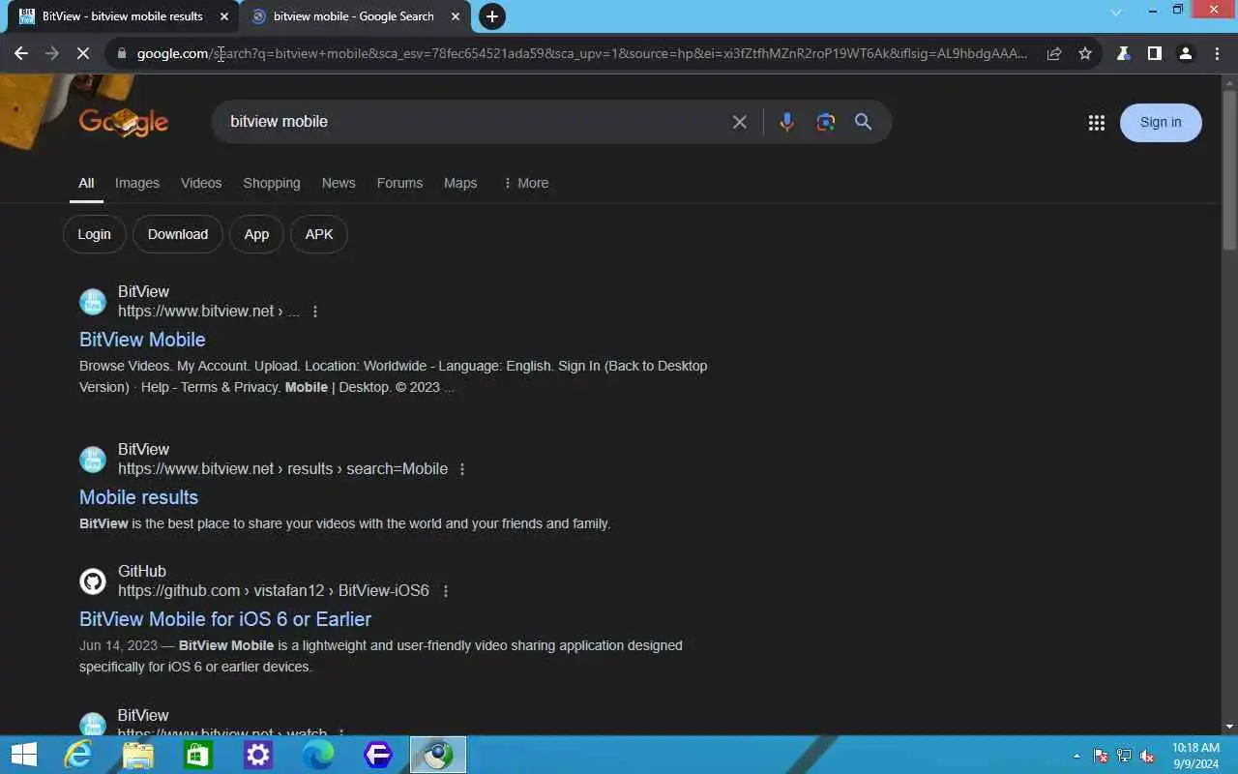Open options for BitView Mobile result
Image resolution: width=1238 pixels, height=774 pixels.
coord(315,312)
